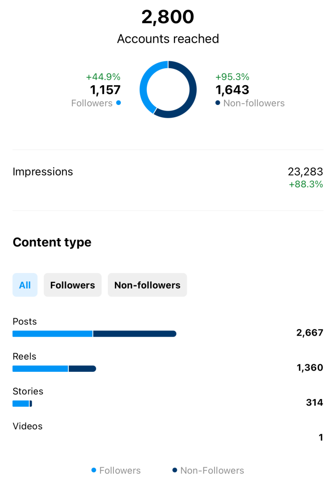The width and height of the screenshot is (336, 482).
Task: Click the Reels non-followers dark bar segment
Action: click(82, 369)
